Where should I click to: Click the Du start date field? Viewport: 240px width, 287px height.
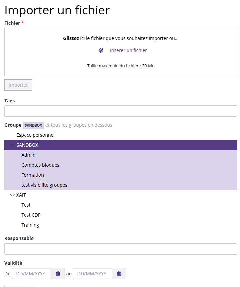pos(31,274)
